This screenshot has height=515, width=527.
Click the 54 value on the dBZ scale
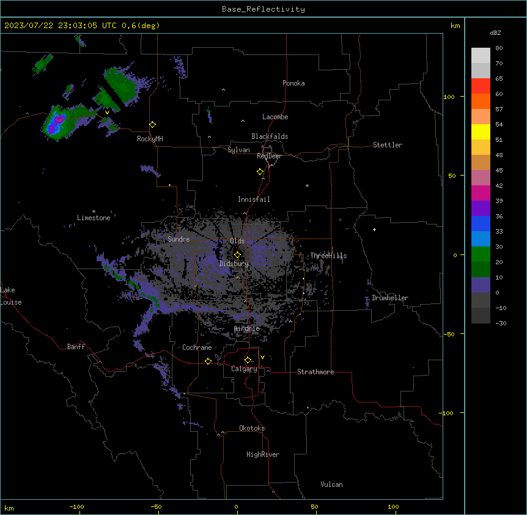(x=499, y=124)
